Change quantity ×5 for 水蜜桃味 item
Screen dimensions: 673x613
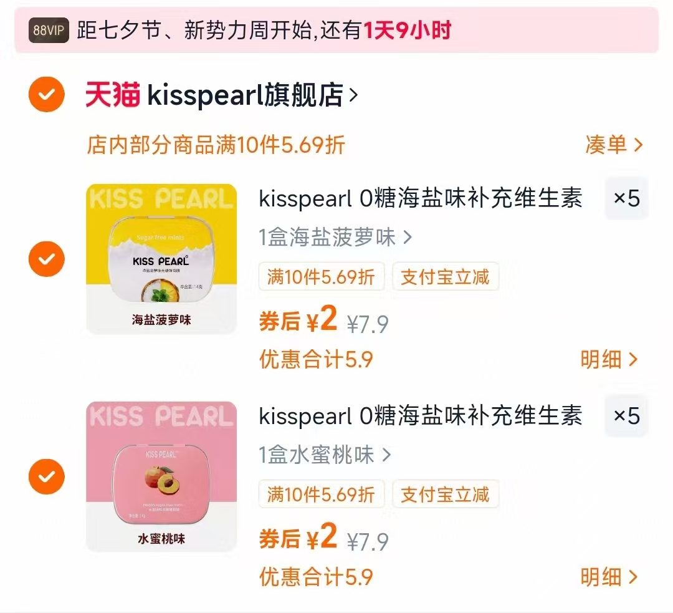626,416
